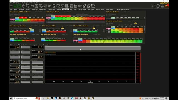
Task: Click the green ECU connection status indicator
Action: tap(17, 6)
